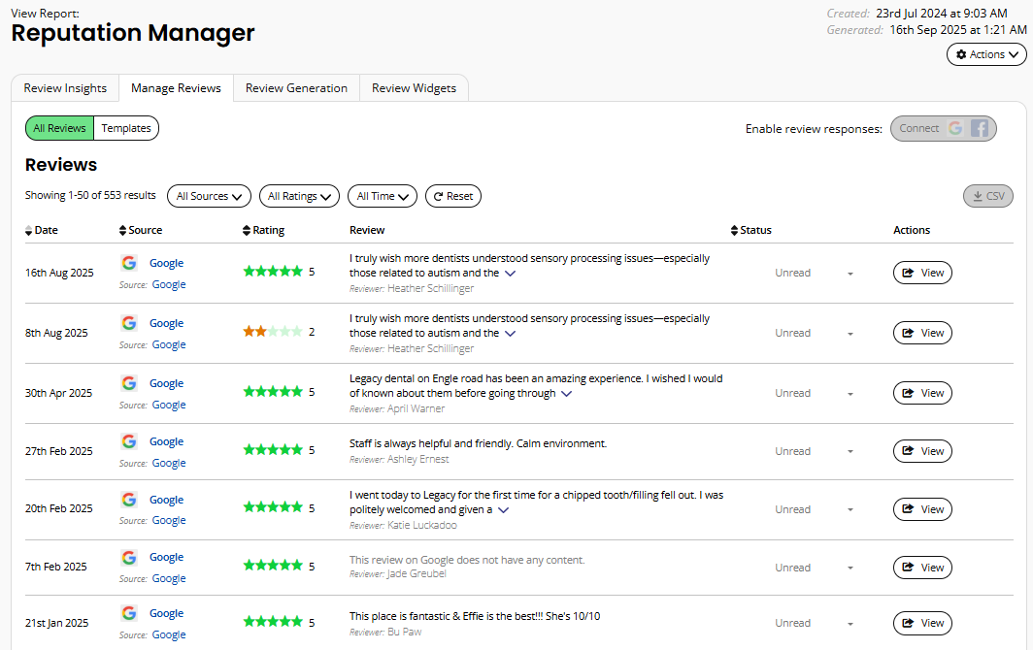Click Google logo icon in 16th Aug 2025 row
This screenshot has width=1033, height=650.
coord(129,263)
